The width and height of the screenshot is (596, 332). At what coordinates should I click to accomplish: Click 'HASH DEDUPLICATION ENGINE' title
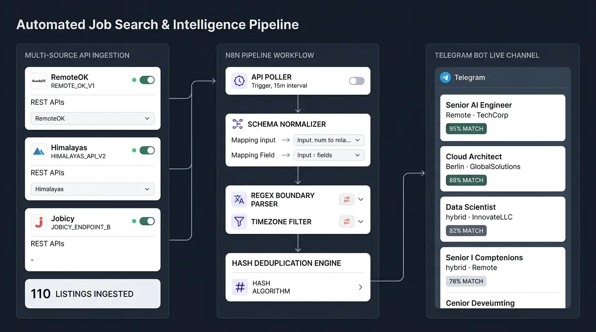[286, 263]
